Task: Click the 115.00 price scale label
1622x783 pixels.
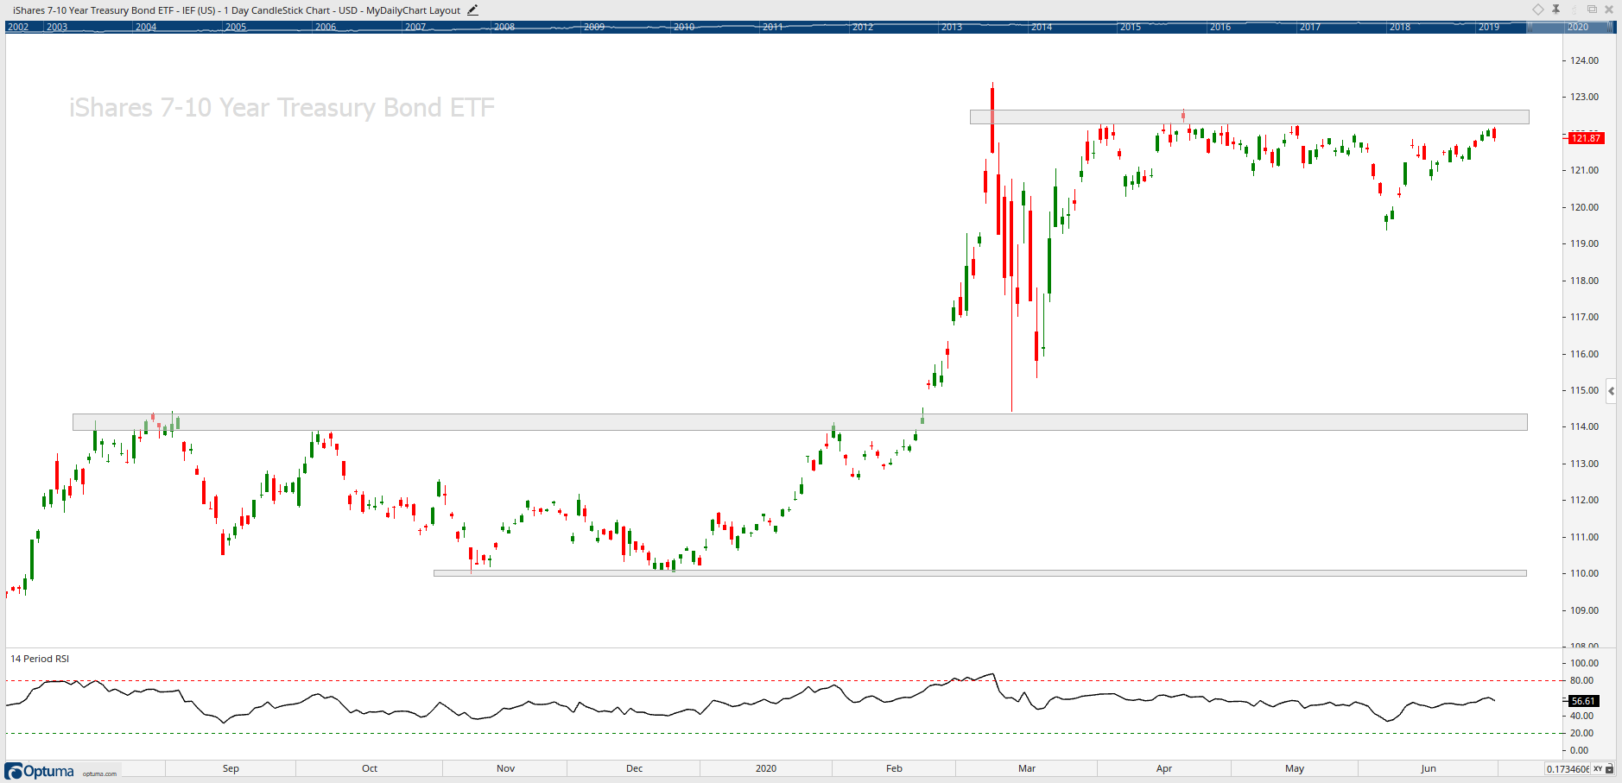Action: pos(1584,390)
